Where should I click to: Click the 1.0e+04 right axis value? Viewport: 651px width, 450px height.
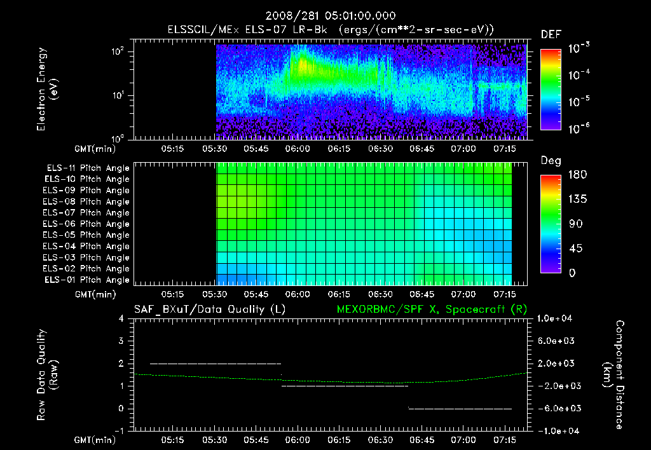coord(554,318)
